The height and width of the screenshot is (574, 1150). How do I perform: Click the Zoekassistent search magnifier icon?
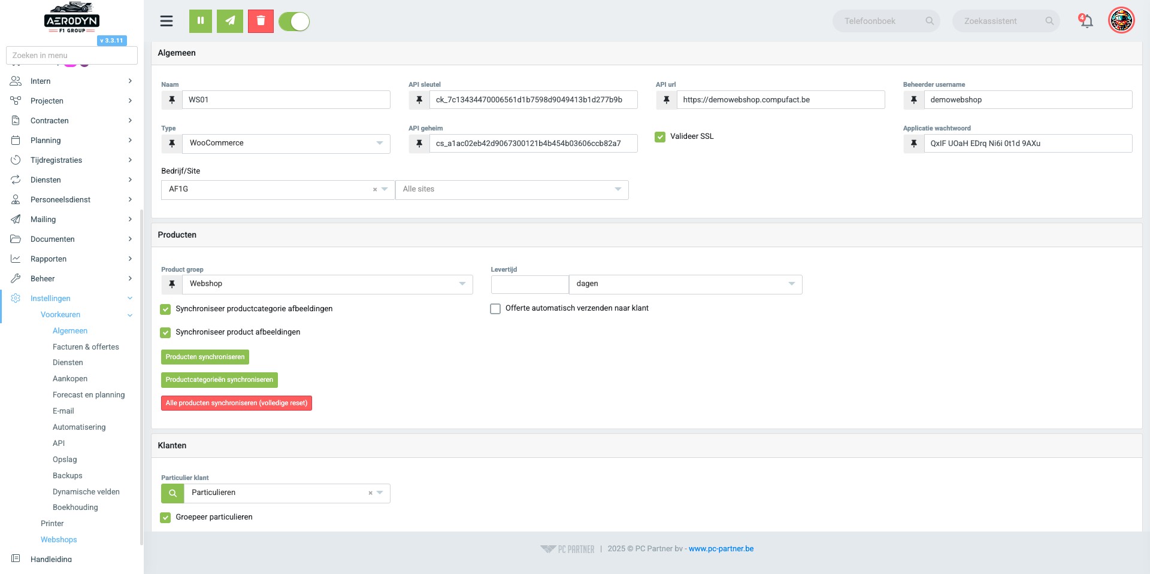coord(1049,21)
